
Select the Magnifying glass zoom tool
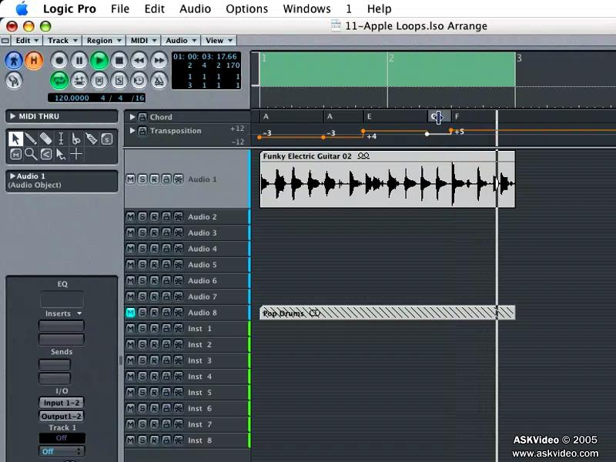[31, 154]
